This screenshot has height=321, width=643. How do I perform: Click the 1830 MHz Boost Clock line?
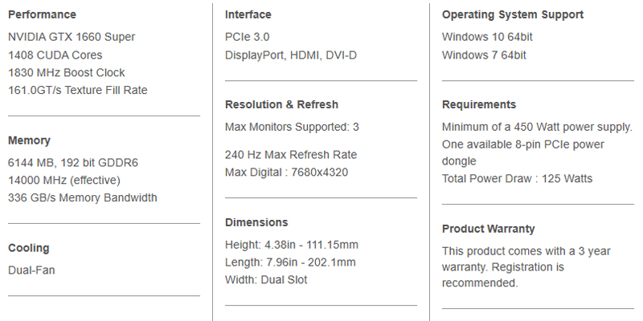coord(67,72)
